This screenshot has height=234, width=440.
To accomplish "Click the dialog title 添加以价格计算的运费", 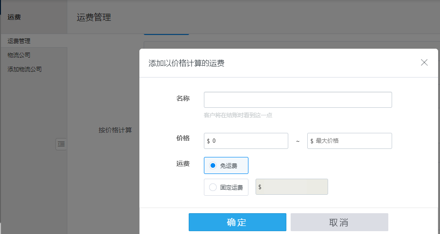I will pyautogui.click(x=186, y=63).
